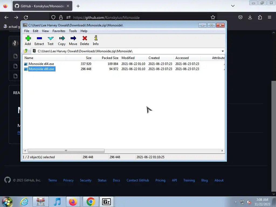Expand the Firefox list all tabs chevron
Viewport: 276px width, 207px height.
click(x=233, y=6)
